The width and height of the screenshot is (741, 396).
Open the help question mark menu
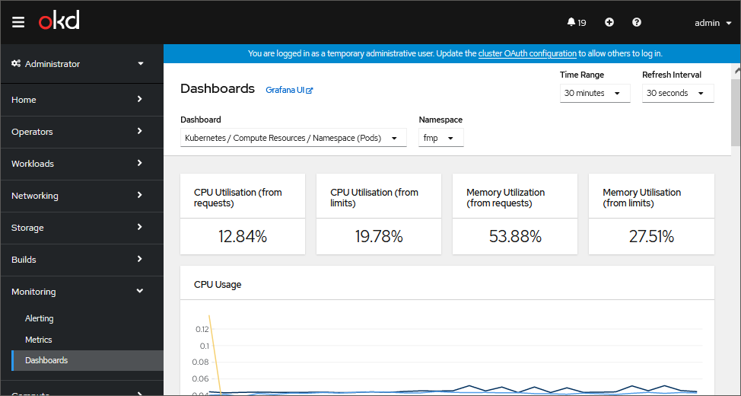tap(637, 23)
